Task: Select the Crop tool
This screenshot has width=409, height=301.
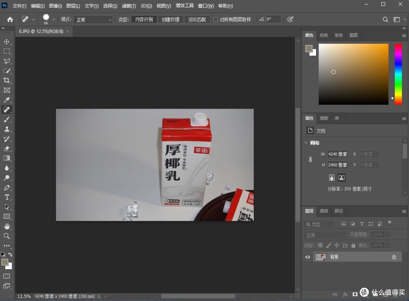Action: click(x=7, y=80)
